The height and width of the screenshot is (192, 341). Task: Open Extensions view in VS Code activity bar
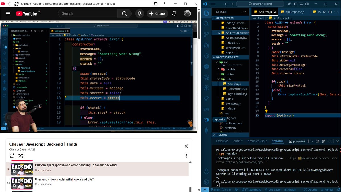(x=207, y=56)
